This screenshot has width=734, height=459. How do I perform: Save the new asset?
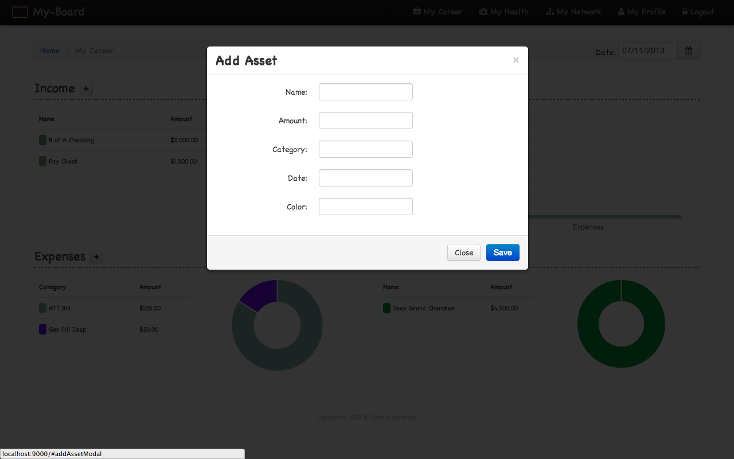tap(503, 252)
